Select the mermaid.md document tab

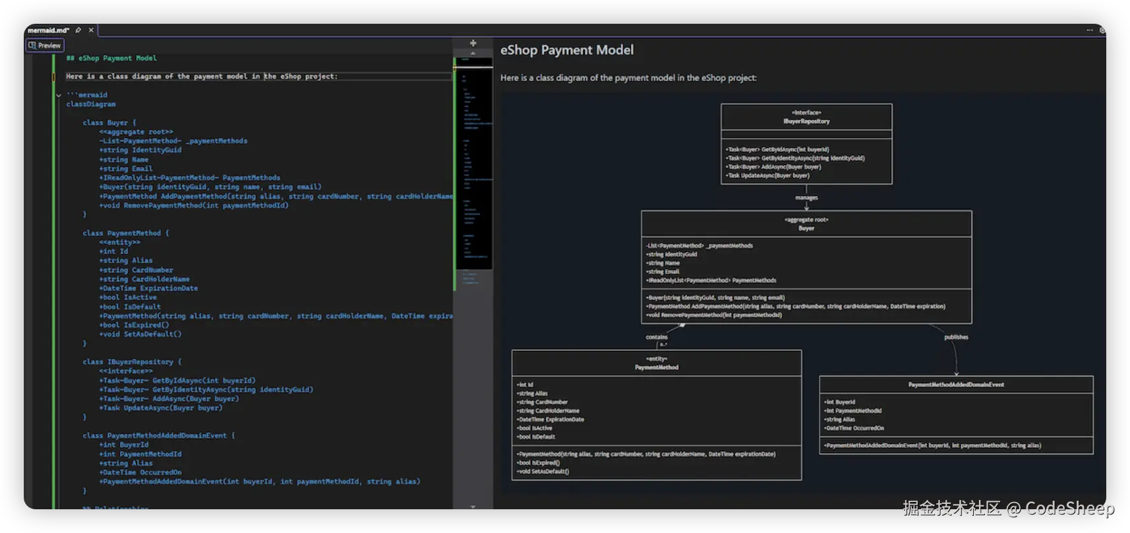point(48,30)
